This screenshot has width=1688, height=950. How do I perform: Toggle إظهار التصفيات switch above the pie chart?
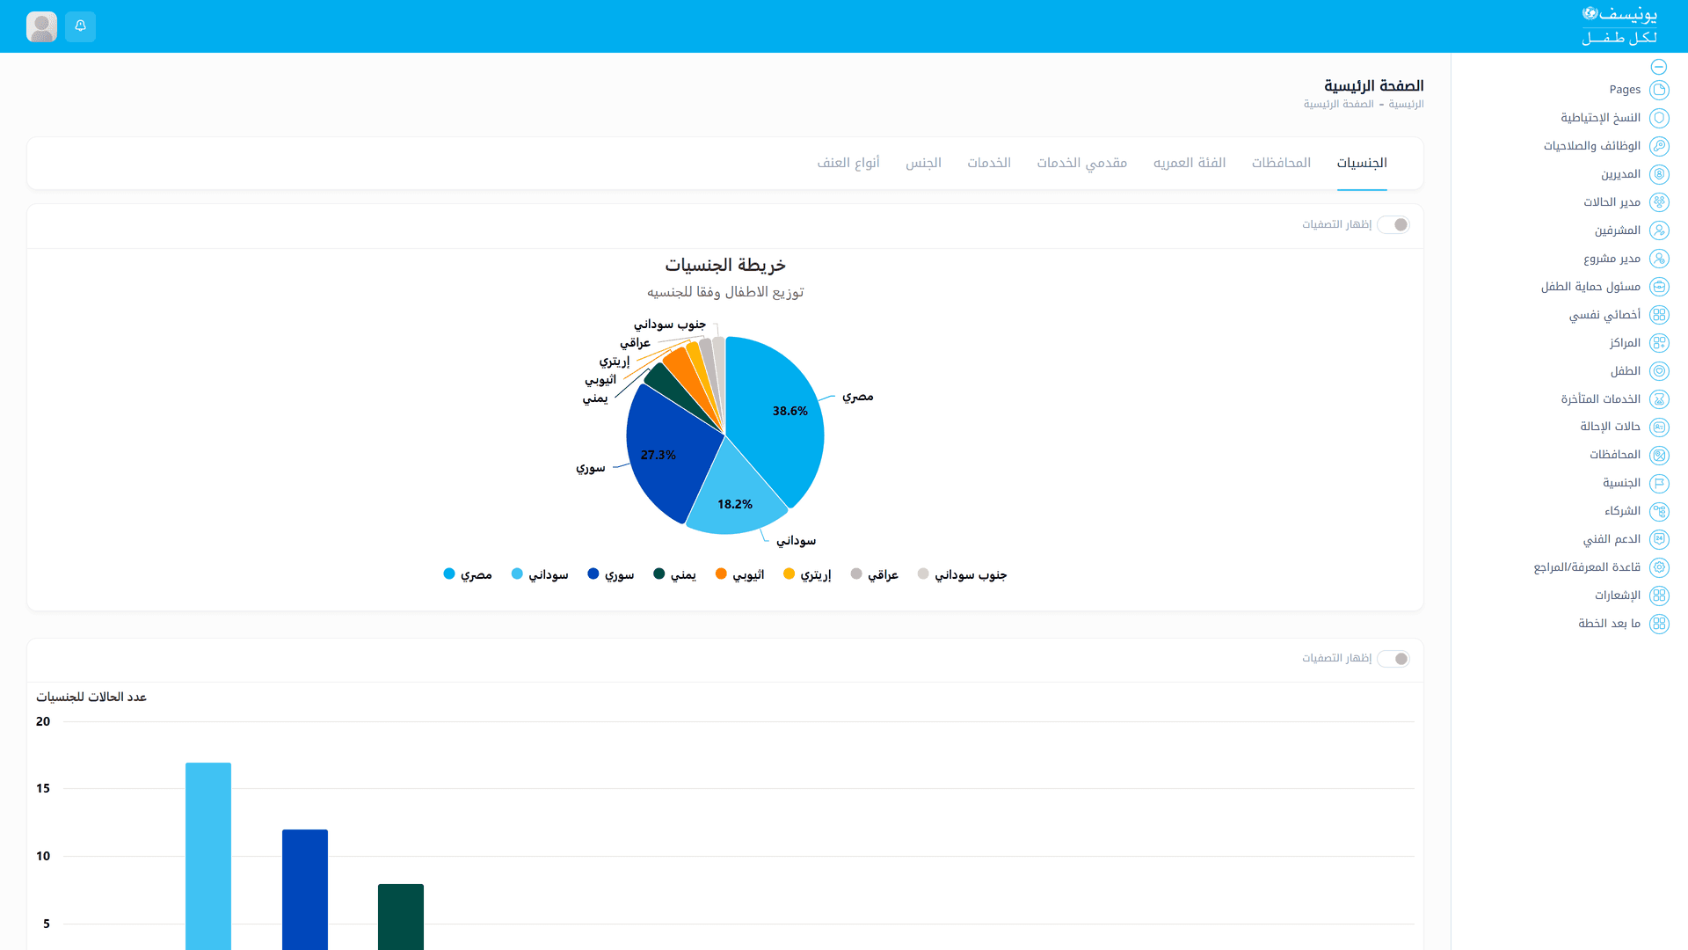(1393, 225)
